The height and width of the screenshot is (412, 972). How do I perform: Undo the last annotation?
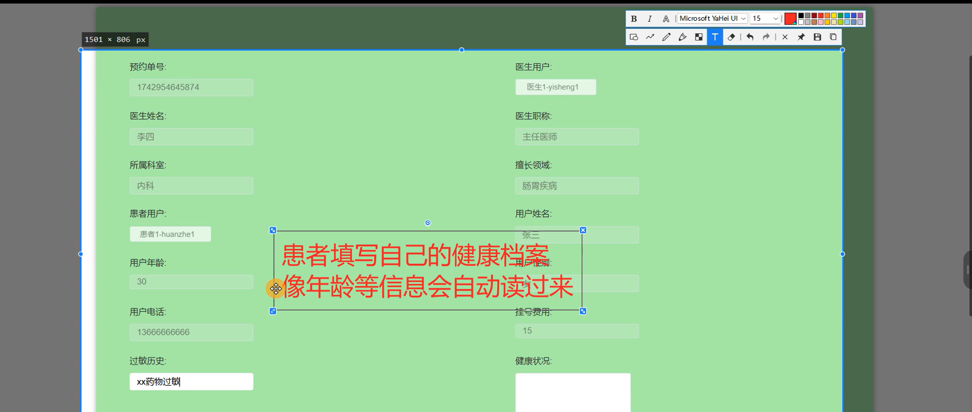click(x=750, y=37)
